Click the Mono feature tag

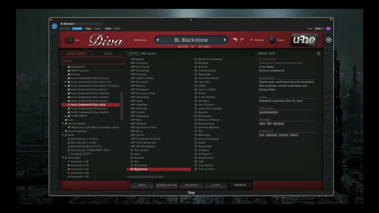(262, 124)
